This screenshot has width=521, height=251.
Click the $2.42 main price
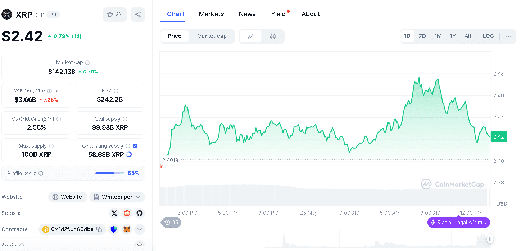(x=22, y=36)
